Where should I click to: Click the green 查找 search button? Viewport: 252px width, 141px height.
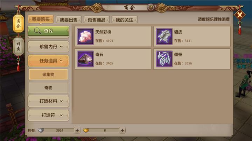point(48,31)
